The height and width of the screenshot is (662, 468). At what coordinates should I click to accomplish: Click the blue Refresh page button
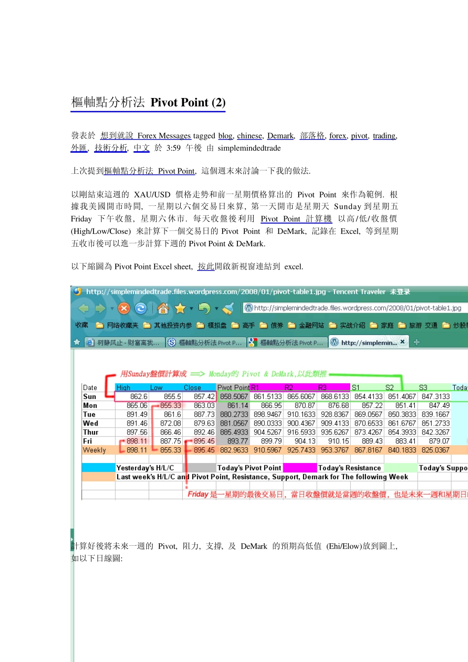(x=141, y=308)
